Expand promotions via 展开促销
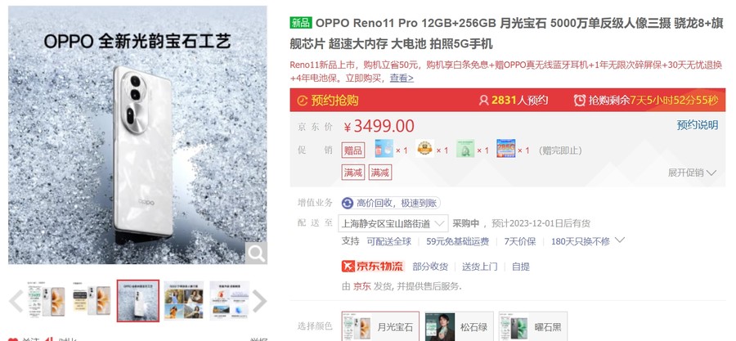The width and height of the screenshot is (736, 341). (692, 173)
